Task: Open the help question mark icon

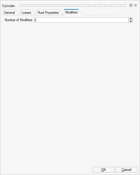Action: click(131, 5)
